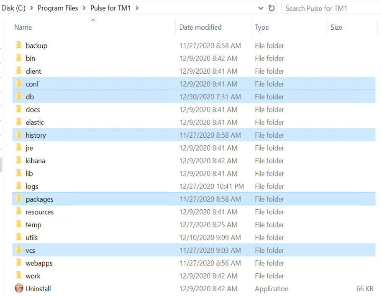Sort by the Name column header

(x=23, y=27)
